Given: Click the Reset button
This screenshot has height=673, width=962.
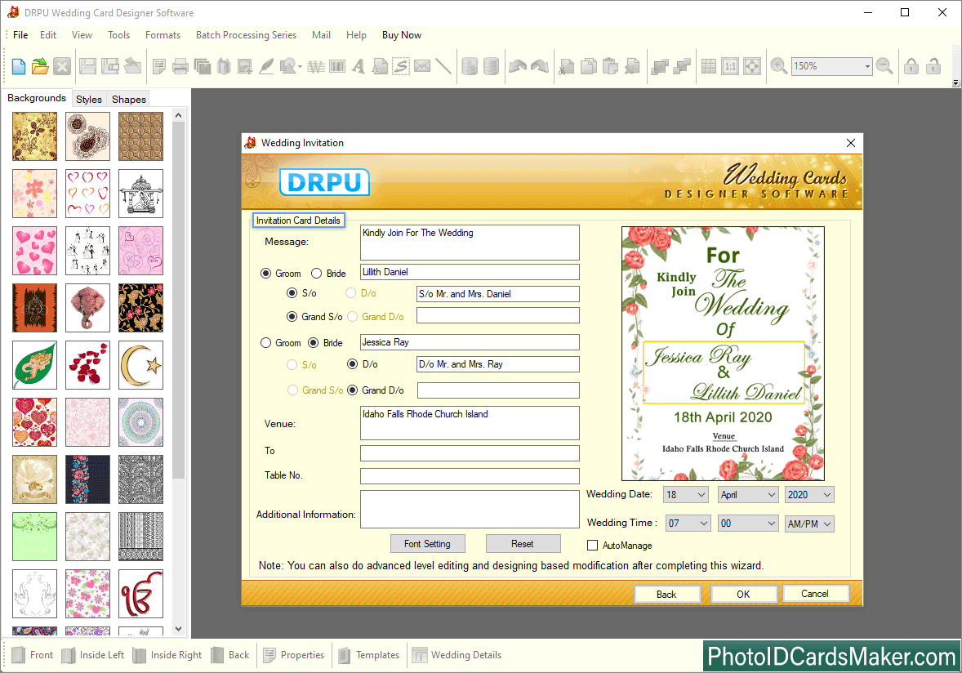Looking at the screenshot, I should [x=523, y=544].
